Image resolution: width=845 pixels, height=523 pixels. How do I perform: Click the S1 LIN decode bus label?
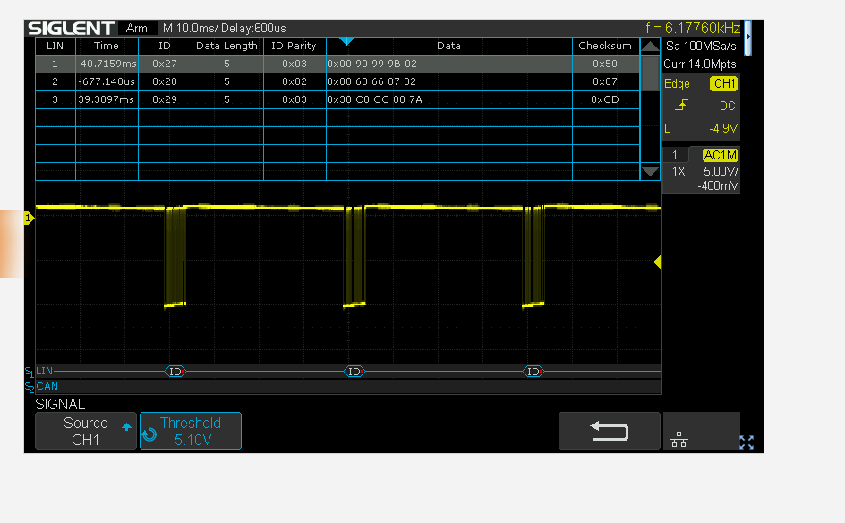pos(38,372)
